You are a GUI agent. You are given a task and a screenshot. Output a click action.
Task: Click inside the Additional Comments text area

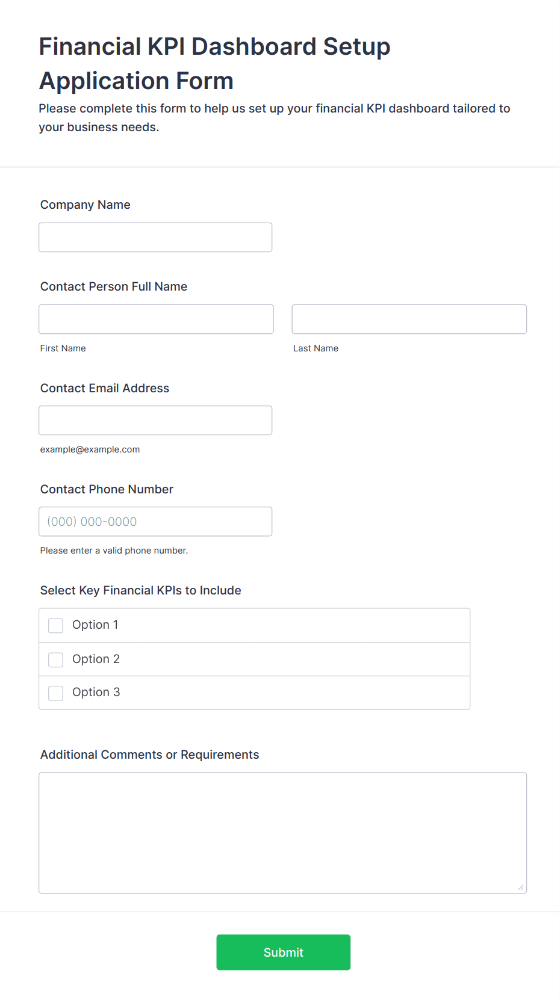tap(282, 833)
